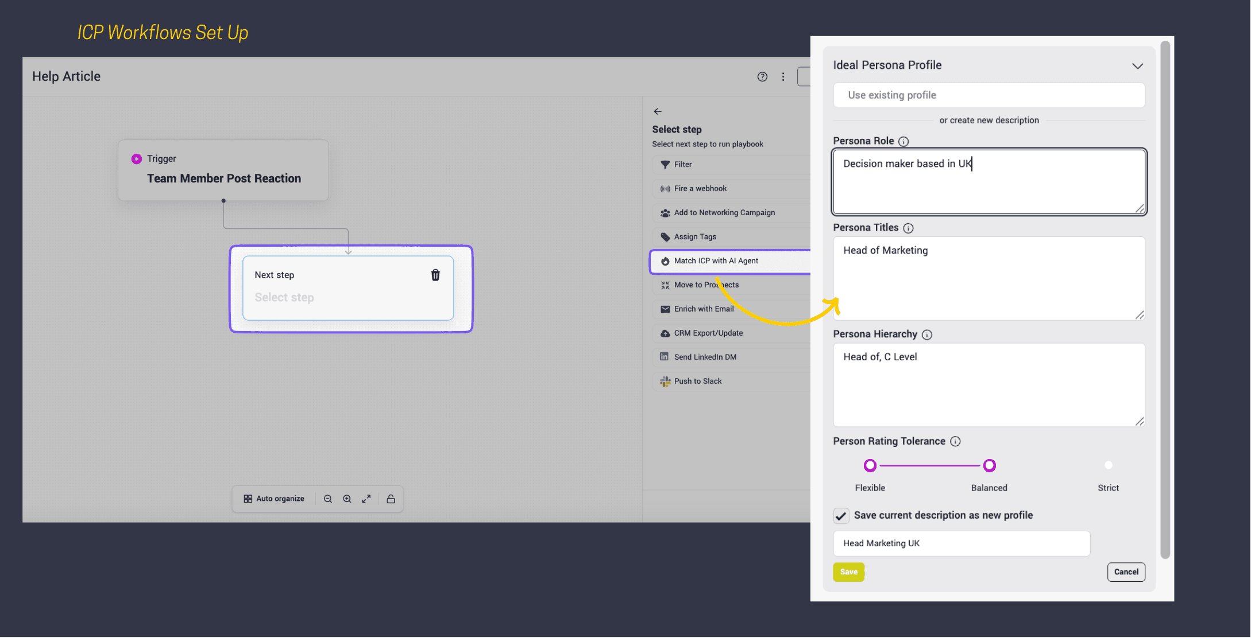
Task: Click the yellow Save button
Action: [x=848, y=572]
